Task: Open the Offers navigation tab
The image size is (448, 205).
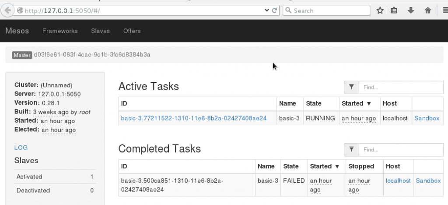Action: 132,31
